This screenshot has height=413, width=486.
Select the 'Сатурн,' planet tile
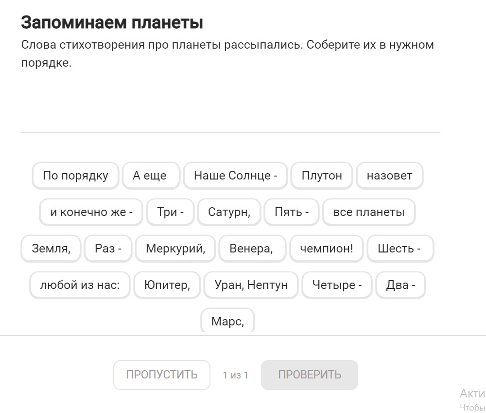[x=229, y=212]
